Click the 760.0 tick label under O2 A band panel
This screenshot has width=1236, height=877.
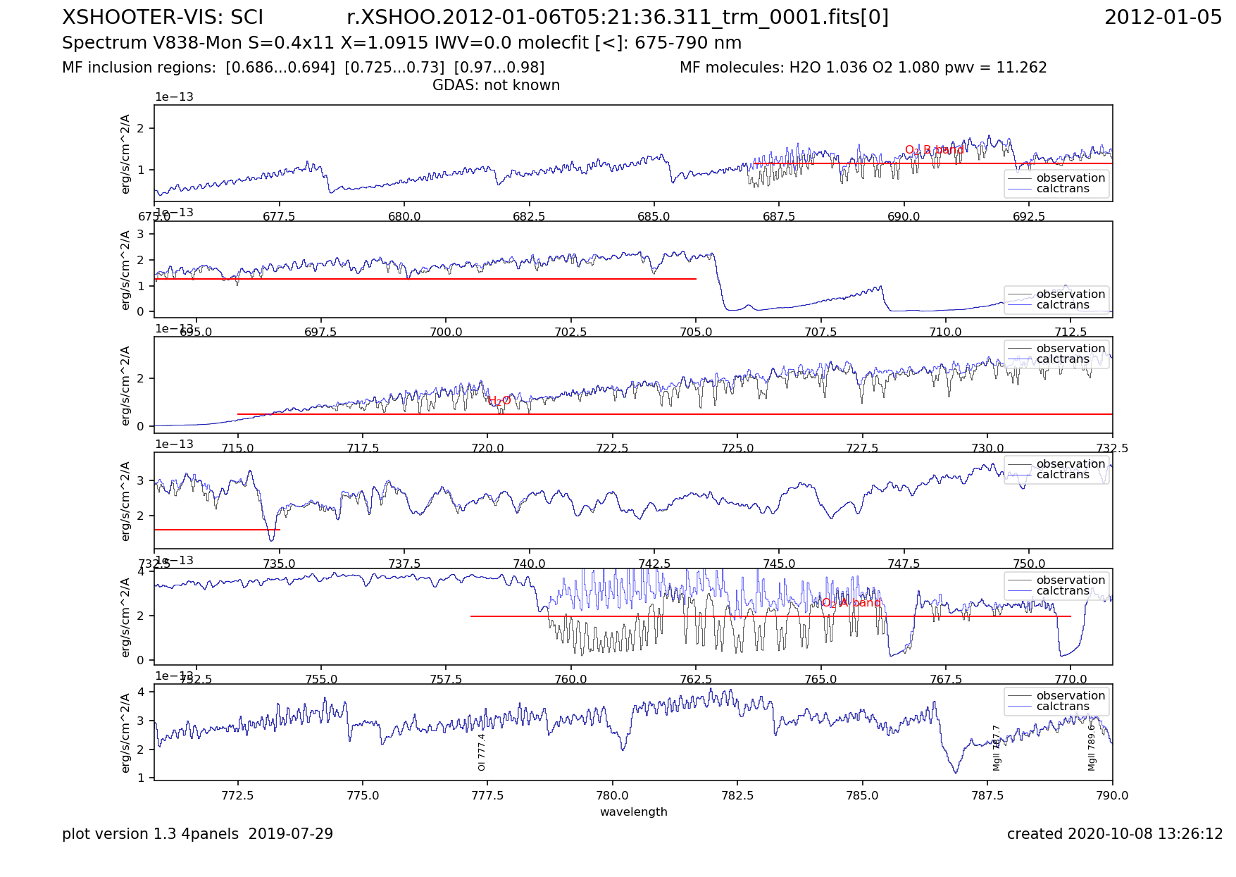[x=570, y=680]
